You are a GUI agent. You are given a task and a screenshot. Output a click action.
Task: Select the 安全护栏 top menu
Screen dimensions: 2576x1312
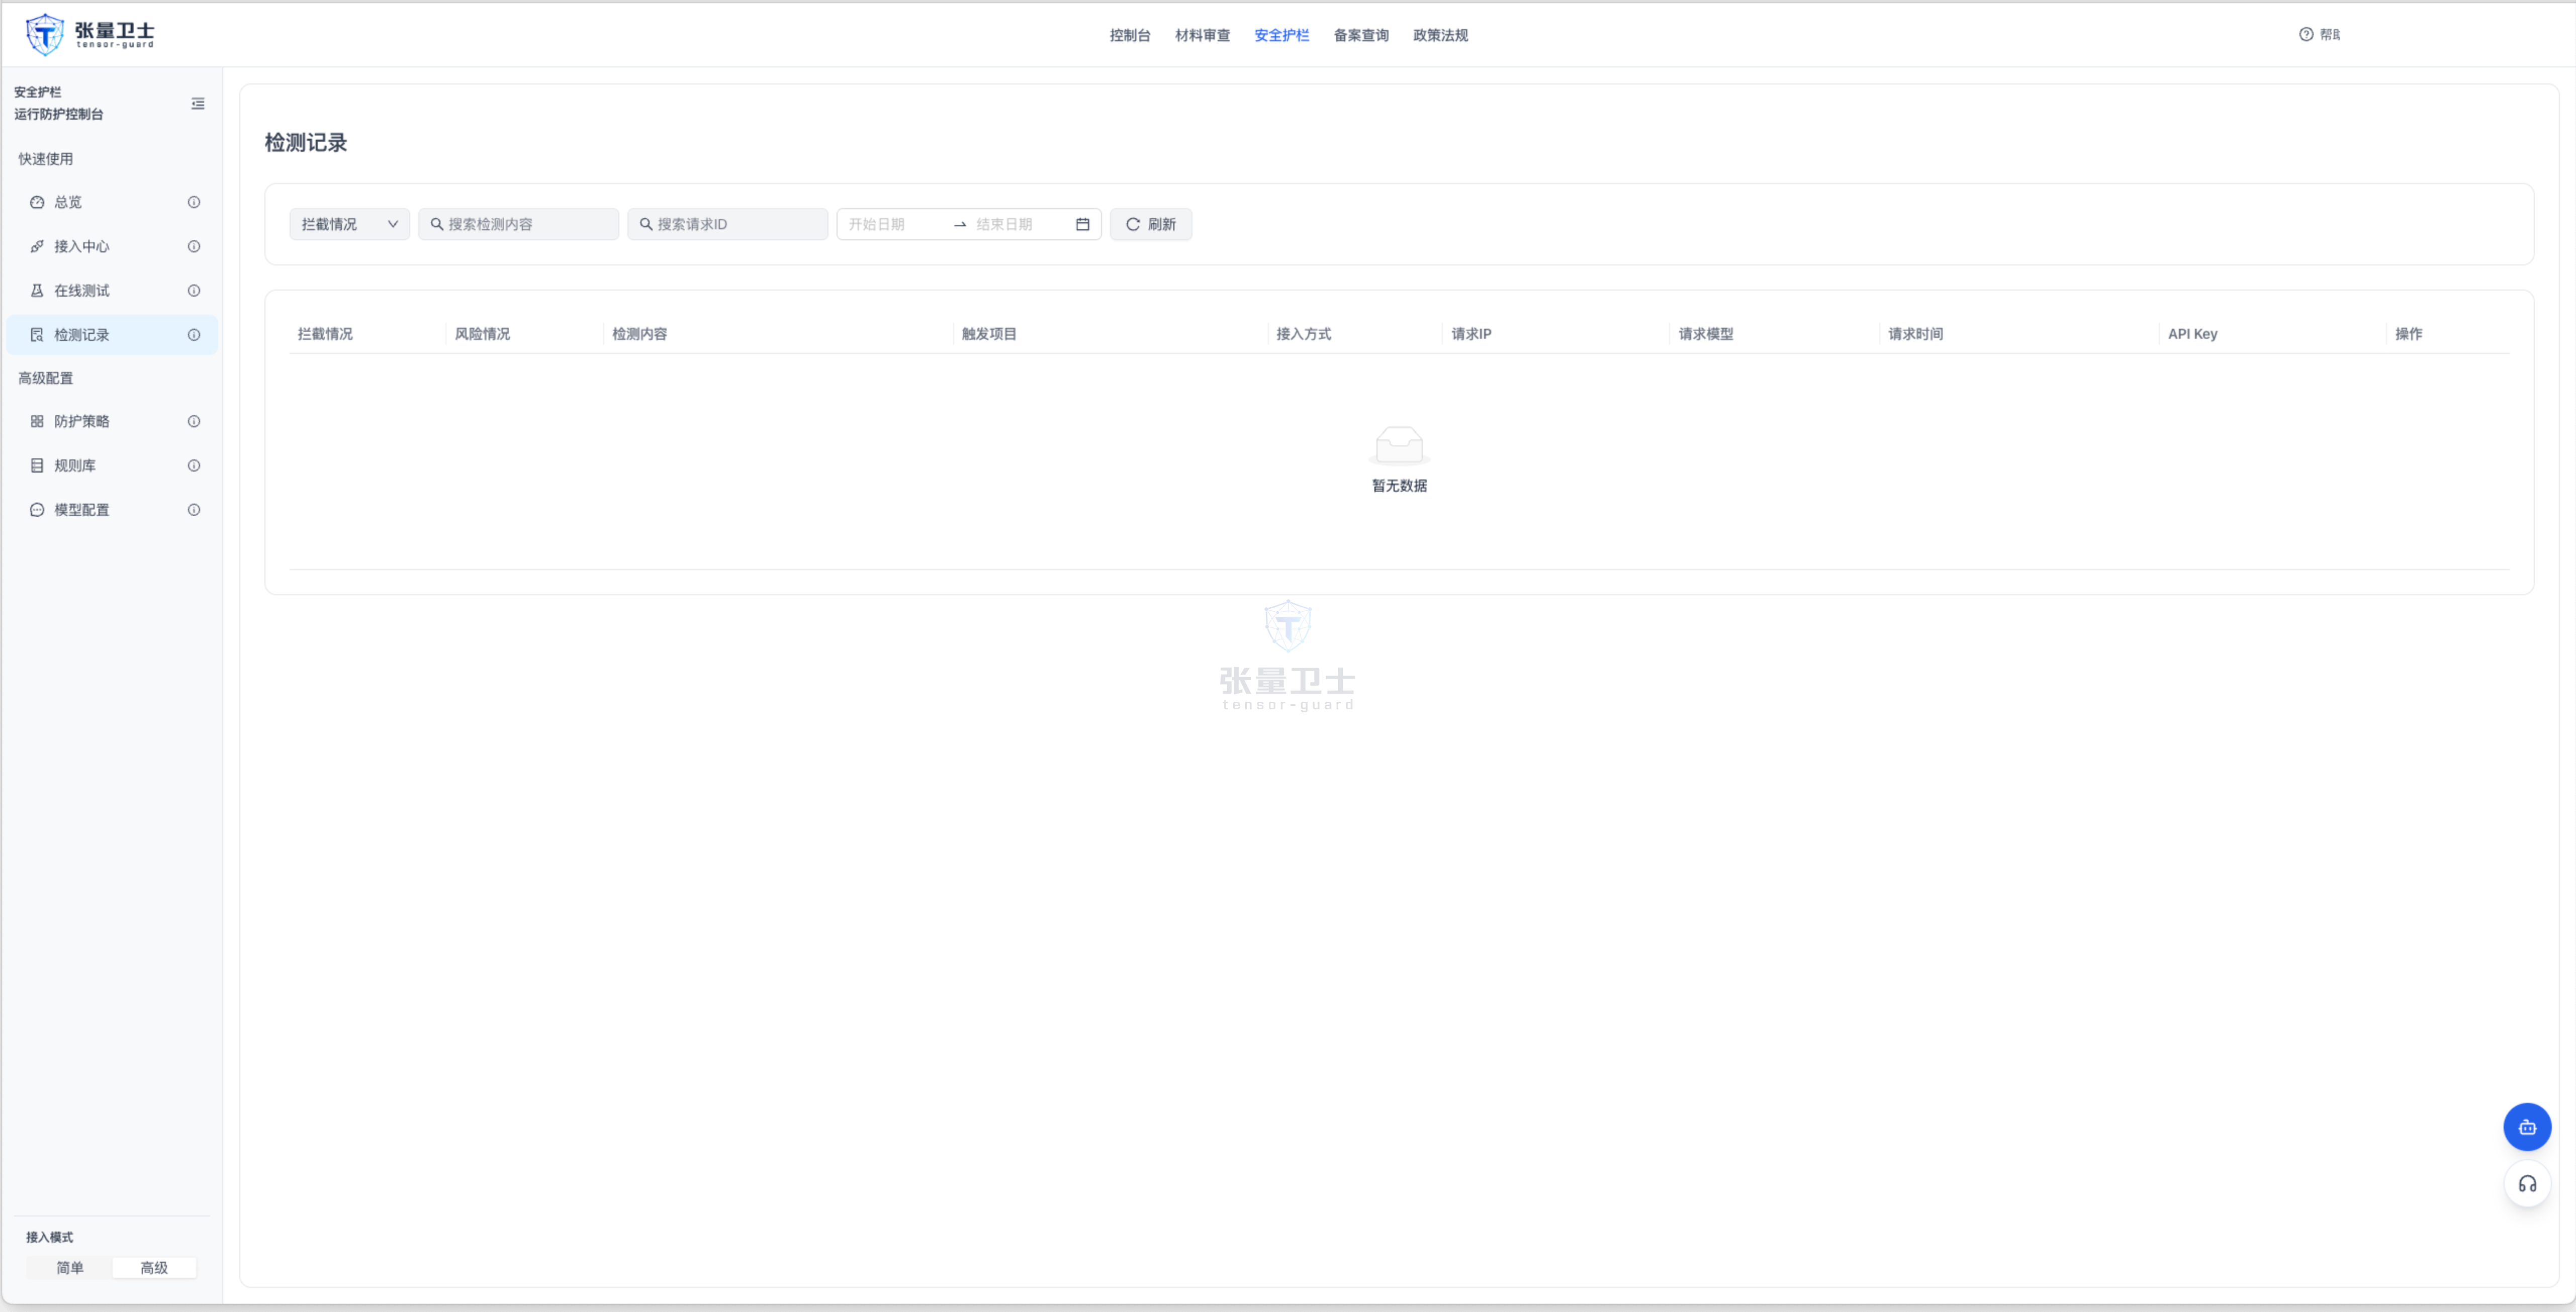[1281, 35]
